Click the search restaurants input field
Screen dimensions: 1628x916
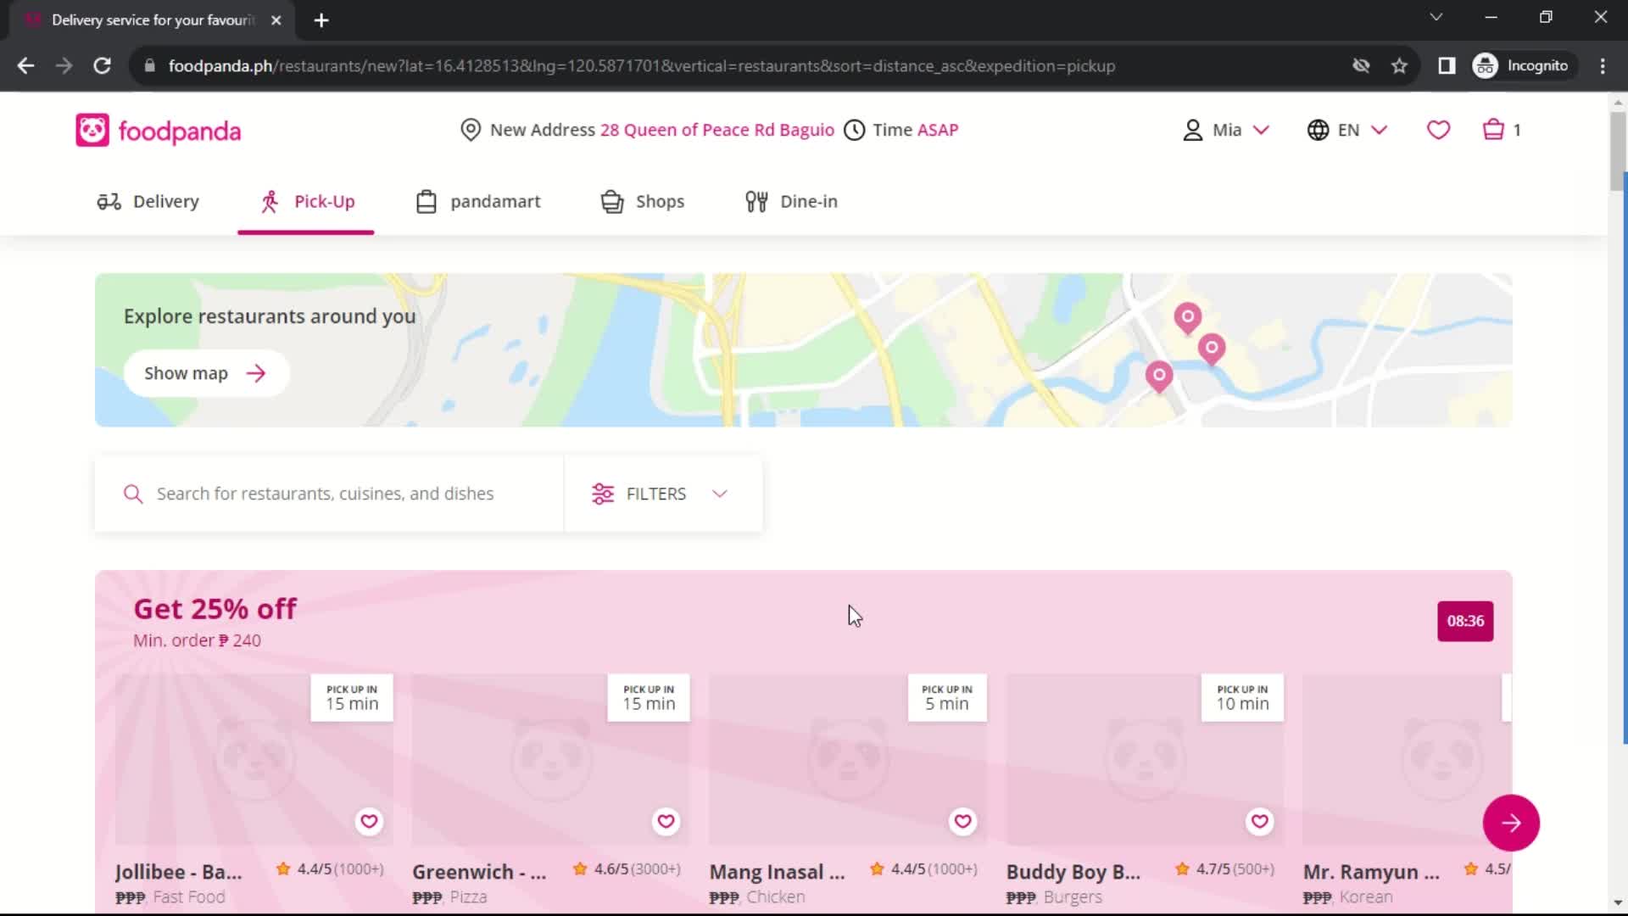tap(326, 494)
